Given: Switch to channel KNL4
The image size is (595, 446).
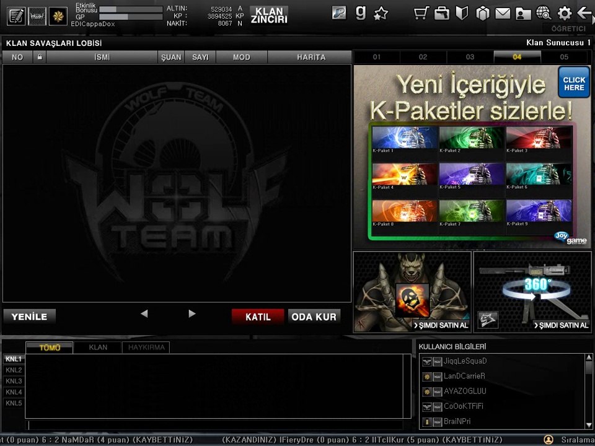Looking at the screenshot, I should click(14, 391).
